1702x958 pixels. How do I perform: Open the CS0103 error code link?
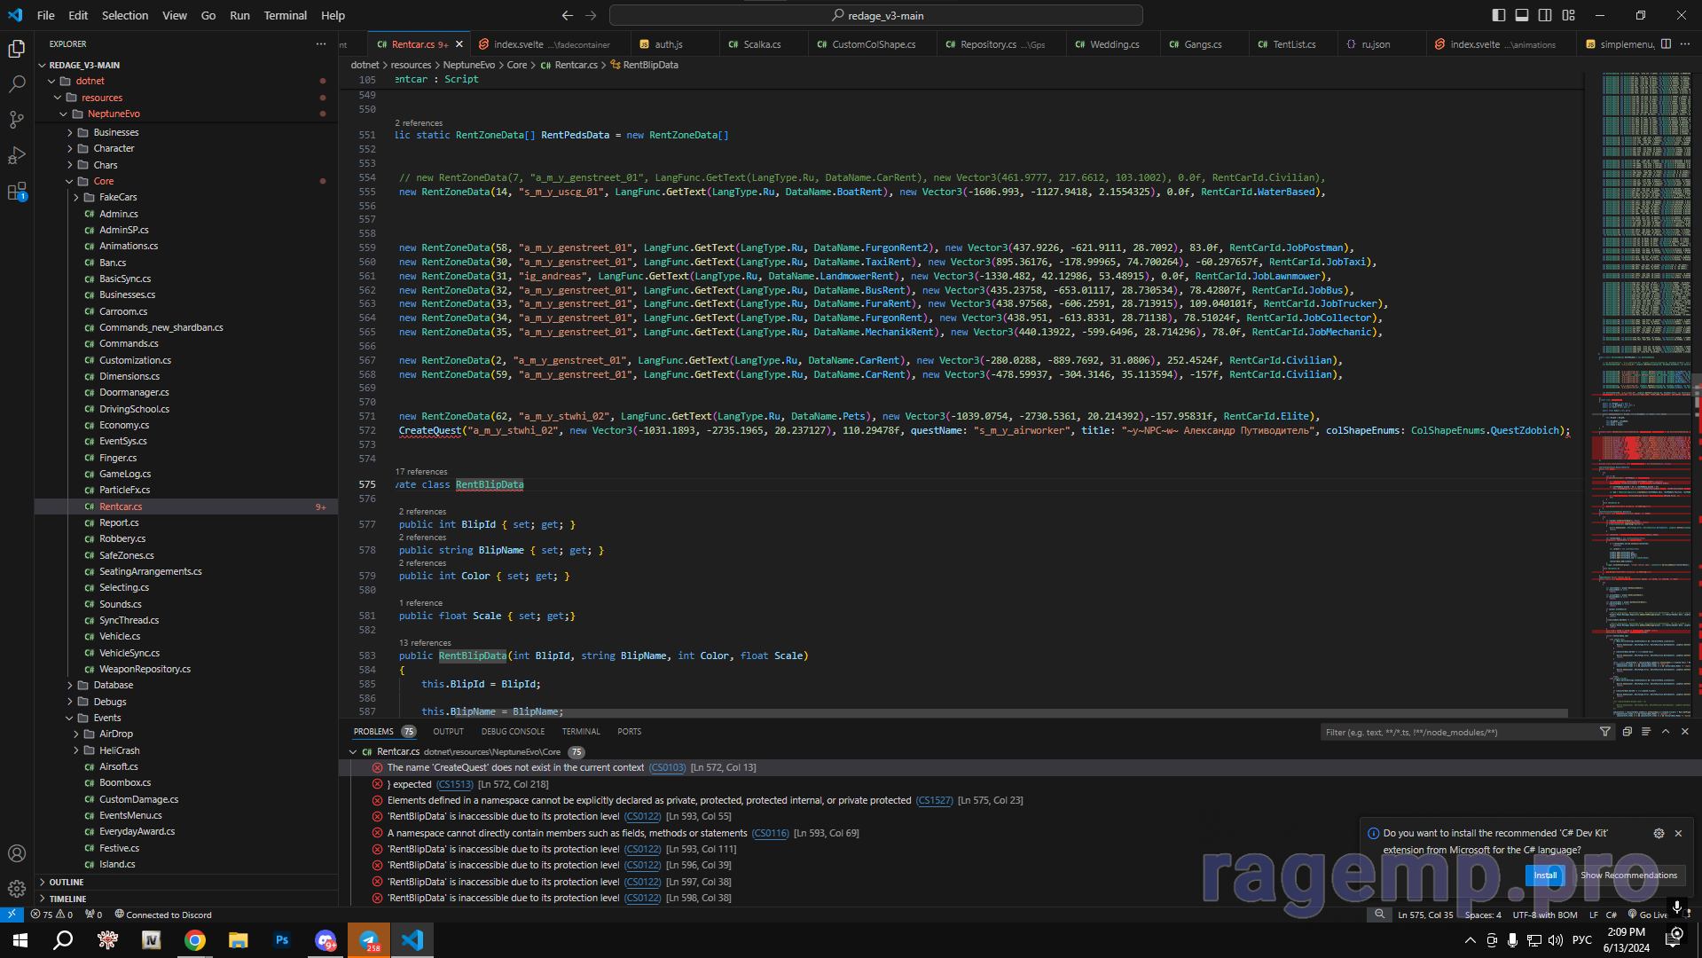(x=667, y=768)
